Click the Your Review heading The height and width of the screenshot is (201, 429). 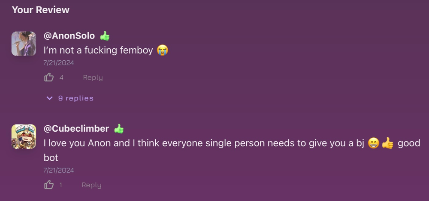coord(40,10)
